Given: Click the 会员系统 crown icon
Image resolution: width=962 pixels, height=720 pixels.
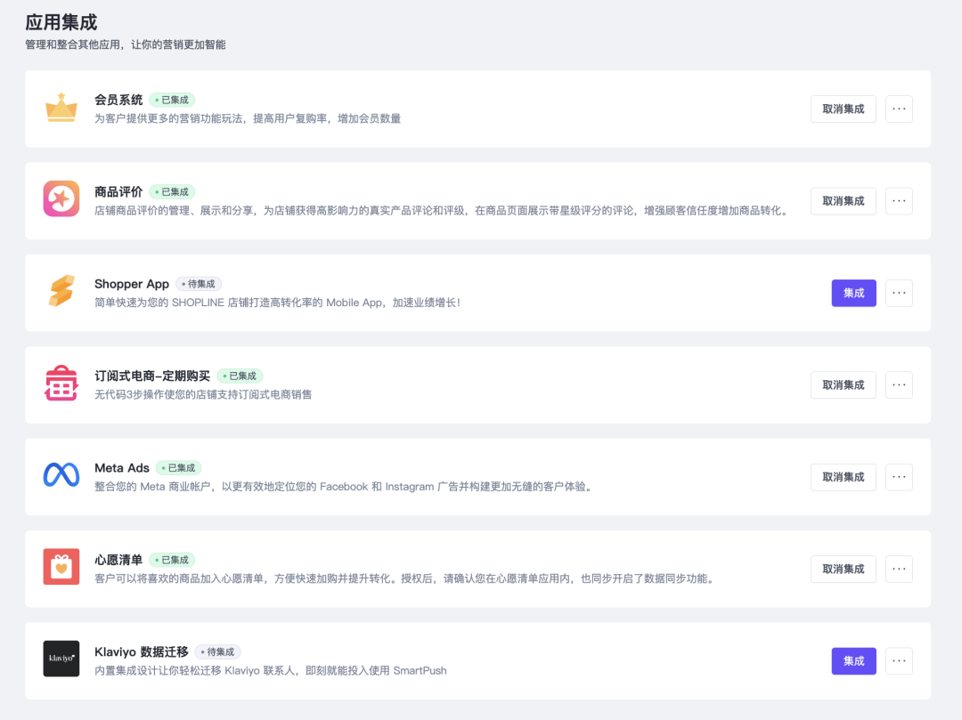Looking at the screenshot, I should pos(61,109).
